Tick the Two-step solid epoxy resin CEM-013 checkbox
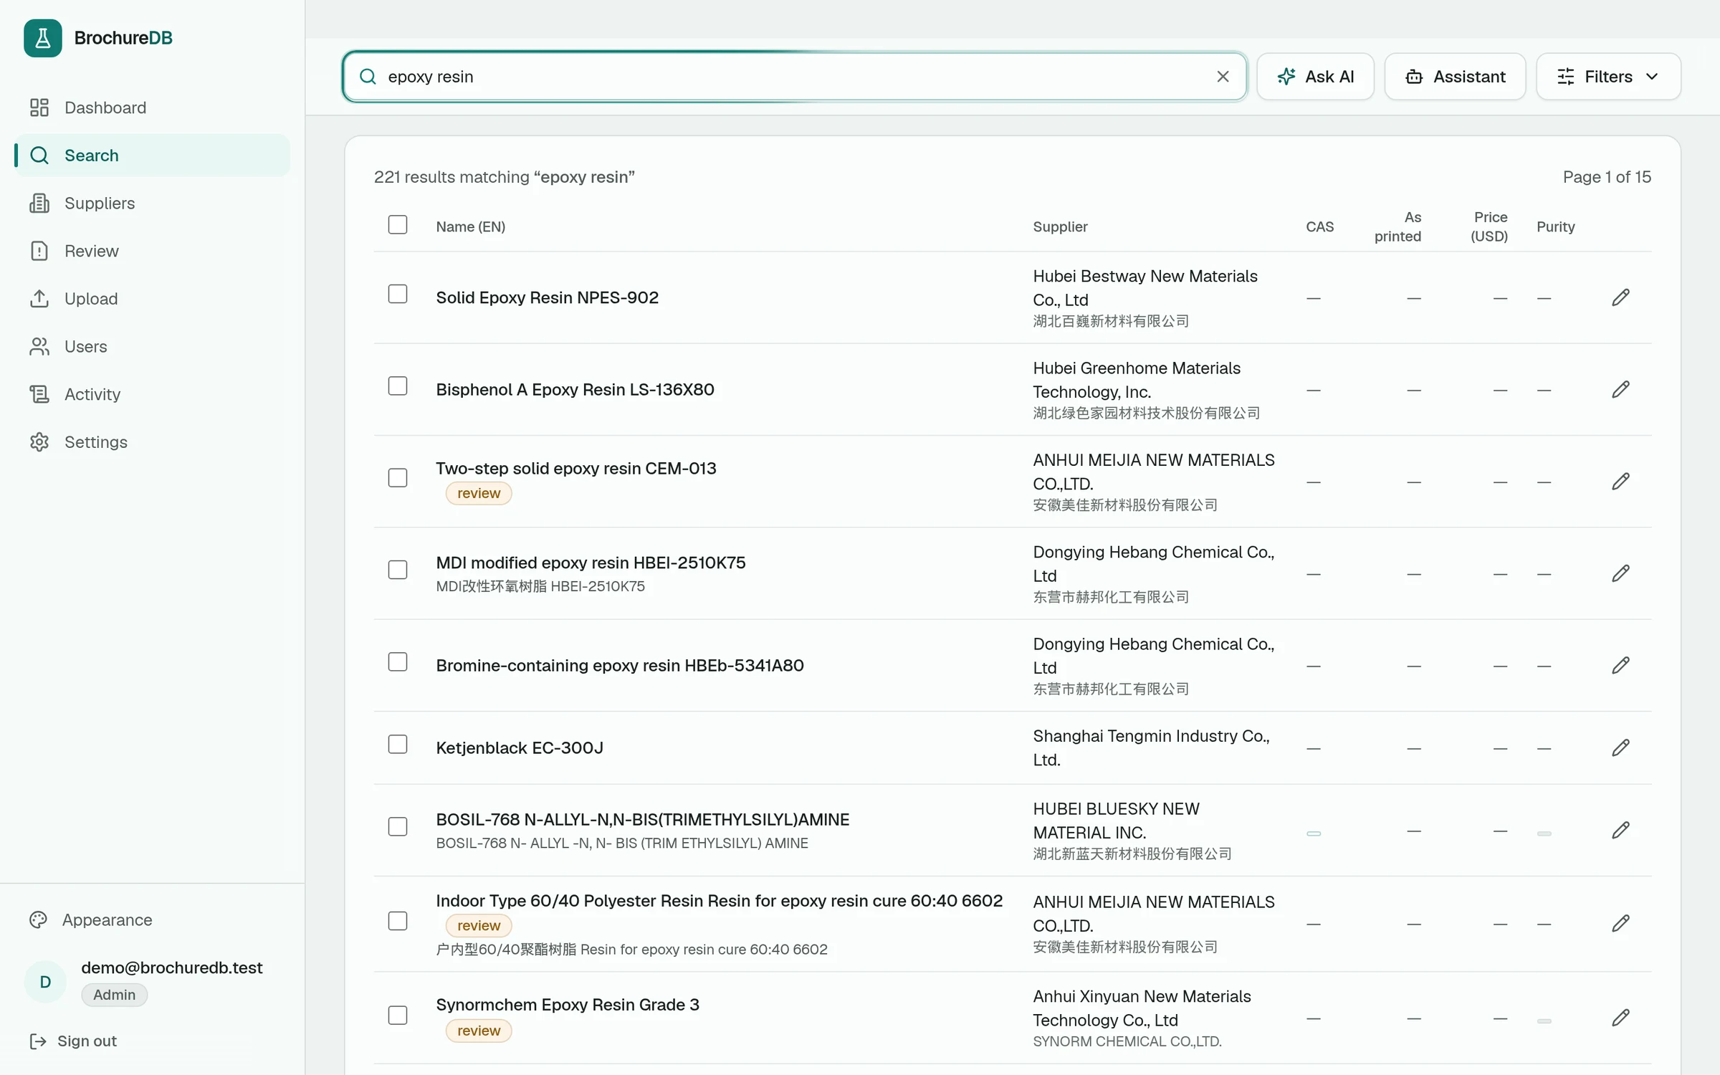The image size is (1720, 1075). [398, 478]
